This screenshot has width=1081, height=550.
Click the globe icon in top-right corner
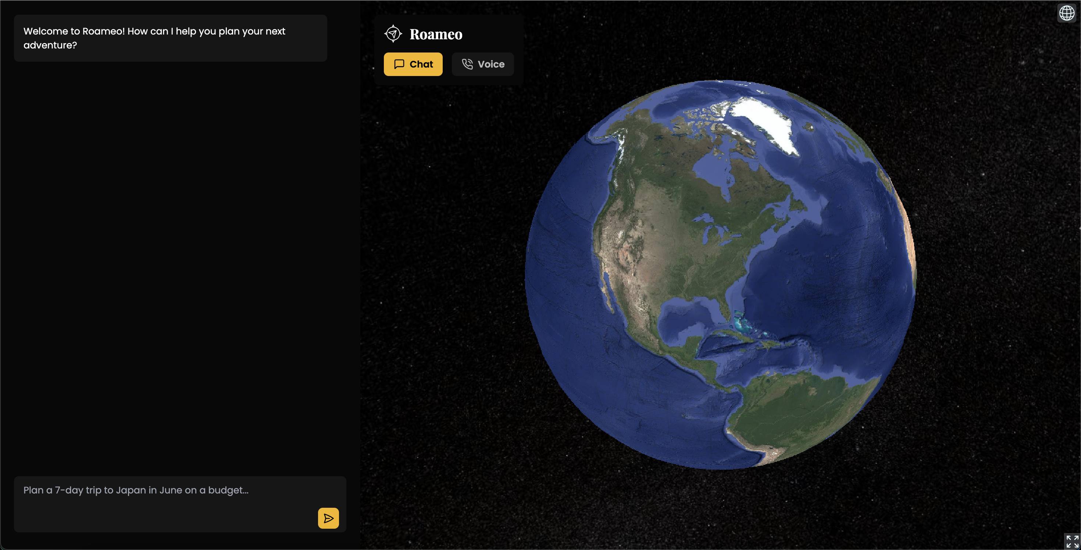coord(1066,13)
